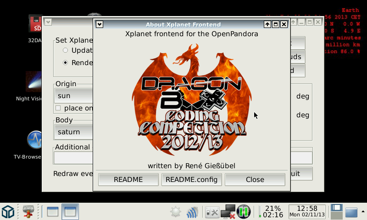Switch to first window in taskbar
367x220 pixels.
[x=53, y=211]
